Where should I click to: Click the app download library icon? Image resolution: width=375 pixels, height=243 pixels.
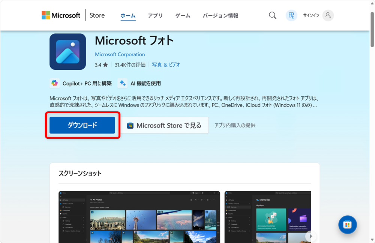(x=291, y=15)
